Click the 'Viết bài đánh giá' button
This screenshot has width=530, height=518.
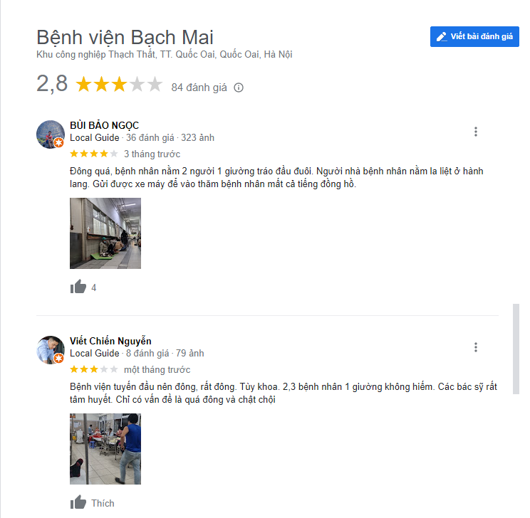[x=474, y=36]
